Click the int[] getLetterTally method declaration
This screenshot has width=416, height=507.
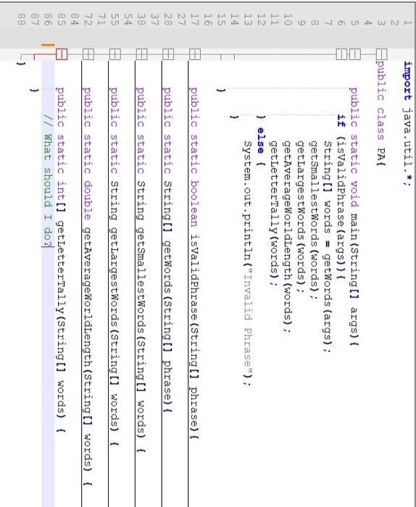pos(62,259)
